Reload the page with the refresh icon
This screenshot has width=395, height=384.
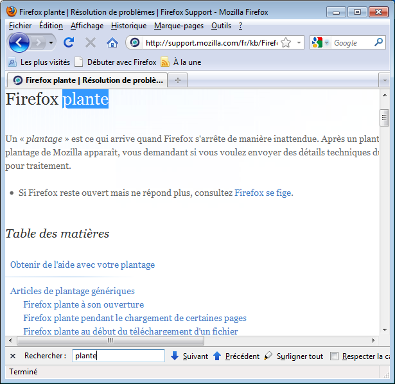click(69, 42)
